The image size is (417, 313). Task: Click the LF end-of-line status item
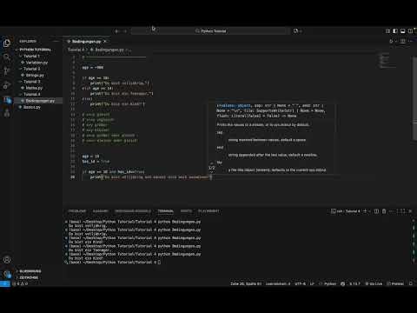[x=312, y=283]
